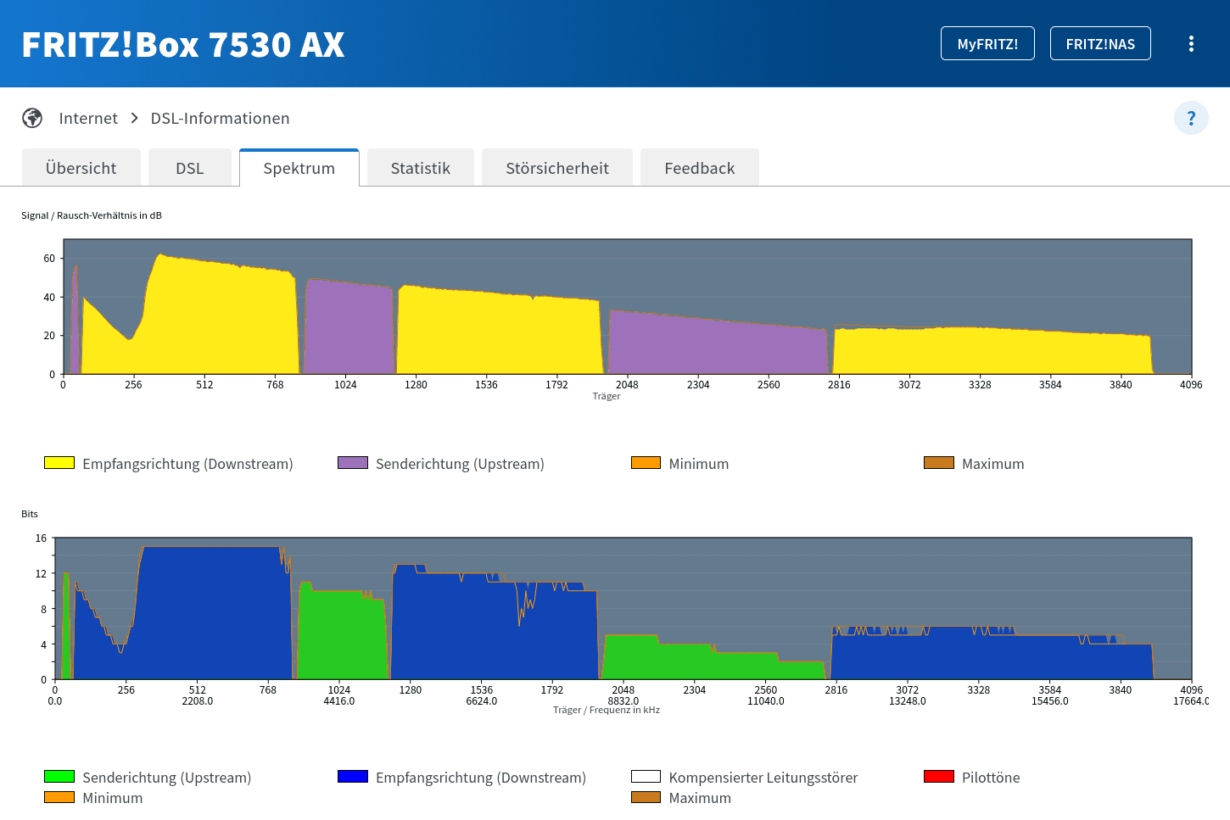Click the 17664.0 frequency axis value
Image resolution: width=1230 pixels, height=820 pixels.
pyautogui.click(x=1191, y=701)
